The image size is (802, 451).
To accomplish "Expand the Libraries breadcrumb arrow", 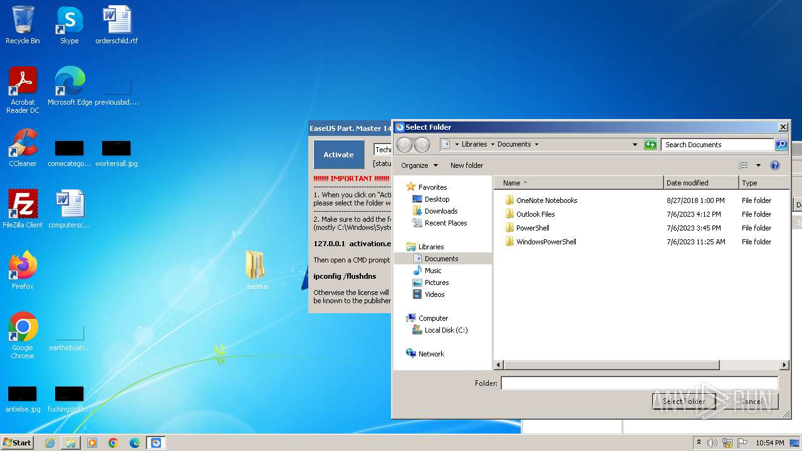I will (492, 144).
